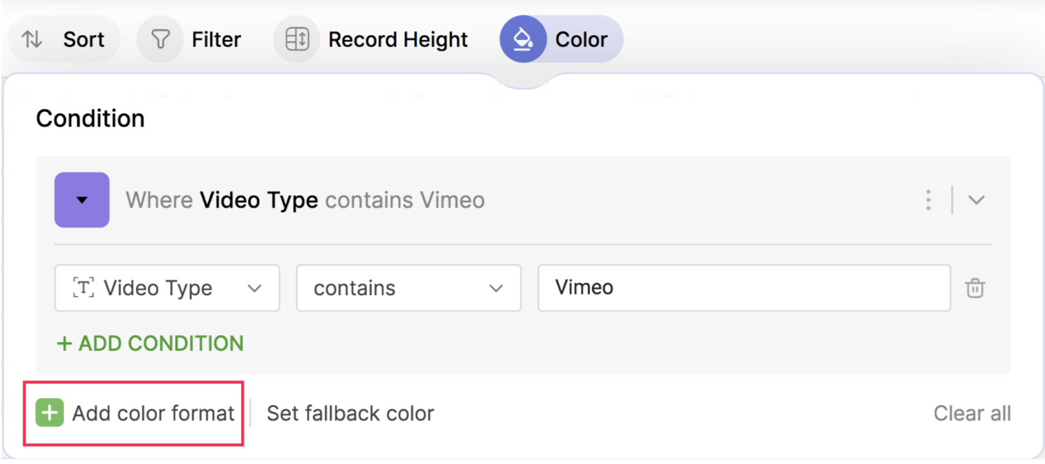This screenshot has width=1045, height=464.
Task: Open the Sort toolbar option
Action: pyautogui.click(x=84, y=40)
